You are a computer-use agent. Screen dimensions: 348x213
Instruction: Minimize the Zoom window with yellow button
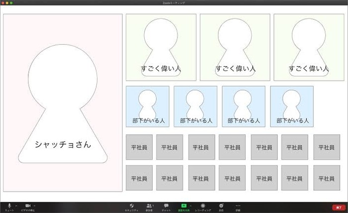7,3
